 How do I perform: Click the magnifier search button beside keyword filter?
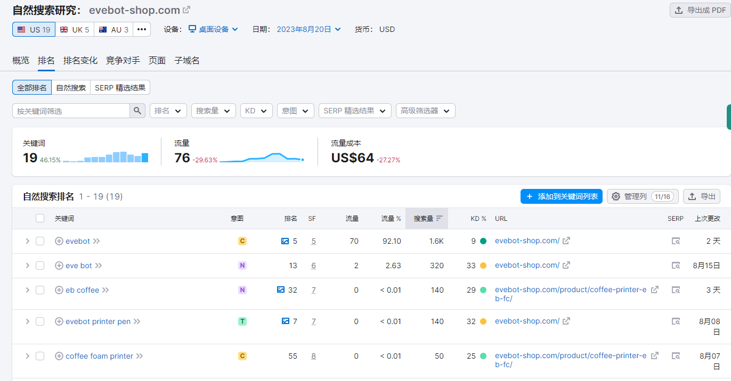point(137,111)
